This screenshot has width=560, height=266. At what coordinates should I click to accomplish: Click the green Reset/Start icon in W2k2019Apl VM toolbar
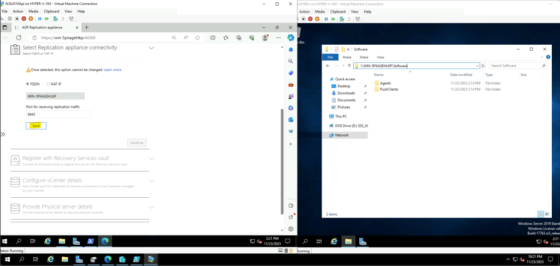[47, 19]
